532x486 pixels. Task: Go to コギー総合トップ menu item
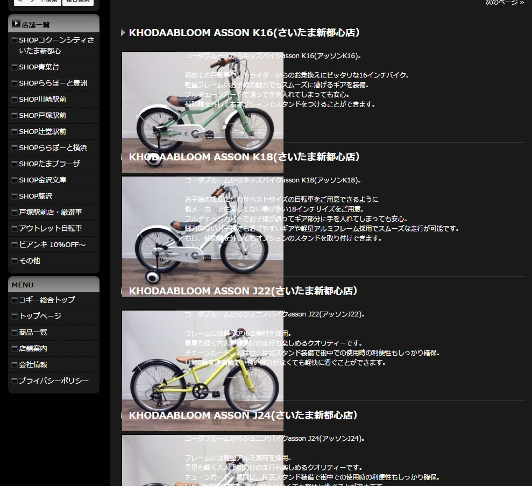47,300
